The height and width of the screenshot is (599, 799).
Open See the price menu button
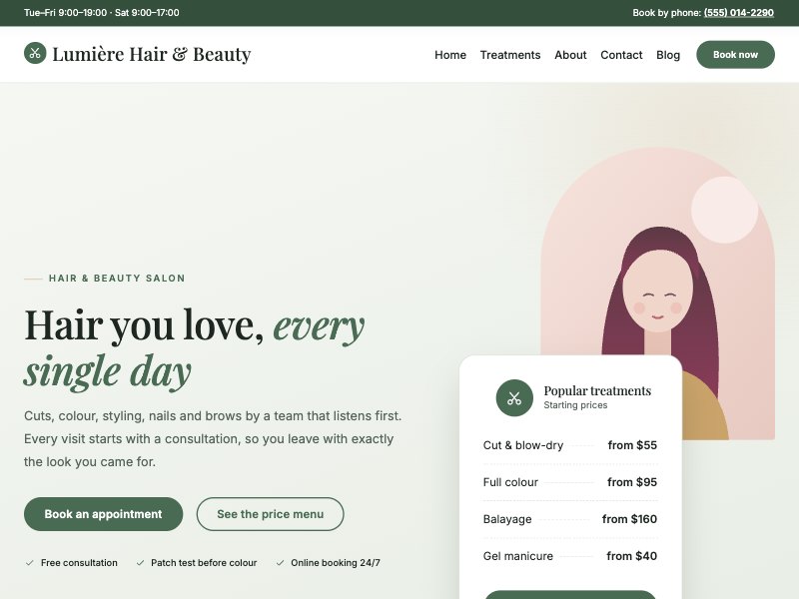click(x=270, y=514)
